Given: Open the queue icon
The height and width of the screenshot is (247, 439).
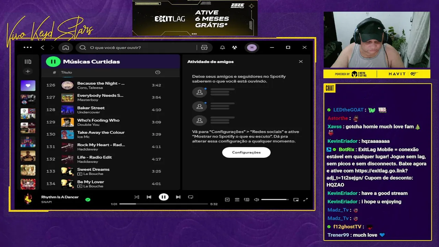Looking at the screenshot, I should point(237,200).
